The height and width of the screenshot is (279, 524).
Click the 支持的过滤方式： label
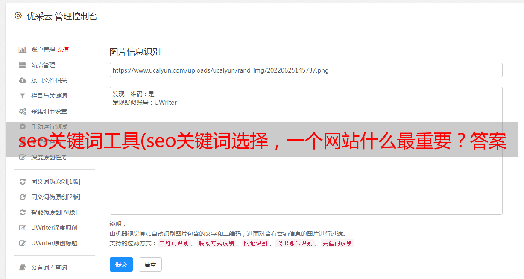tap(133, 243)
